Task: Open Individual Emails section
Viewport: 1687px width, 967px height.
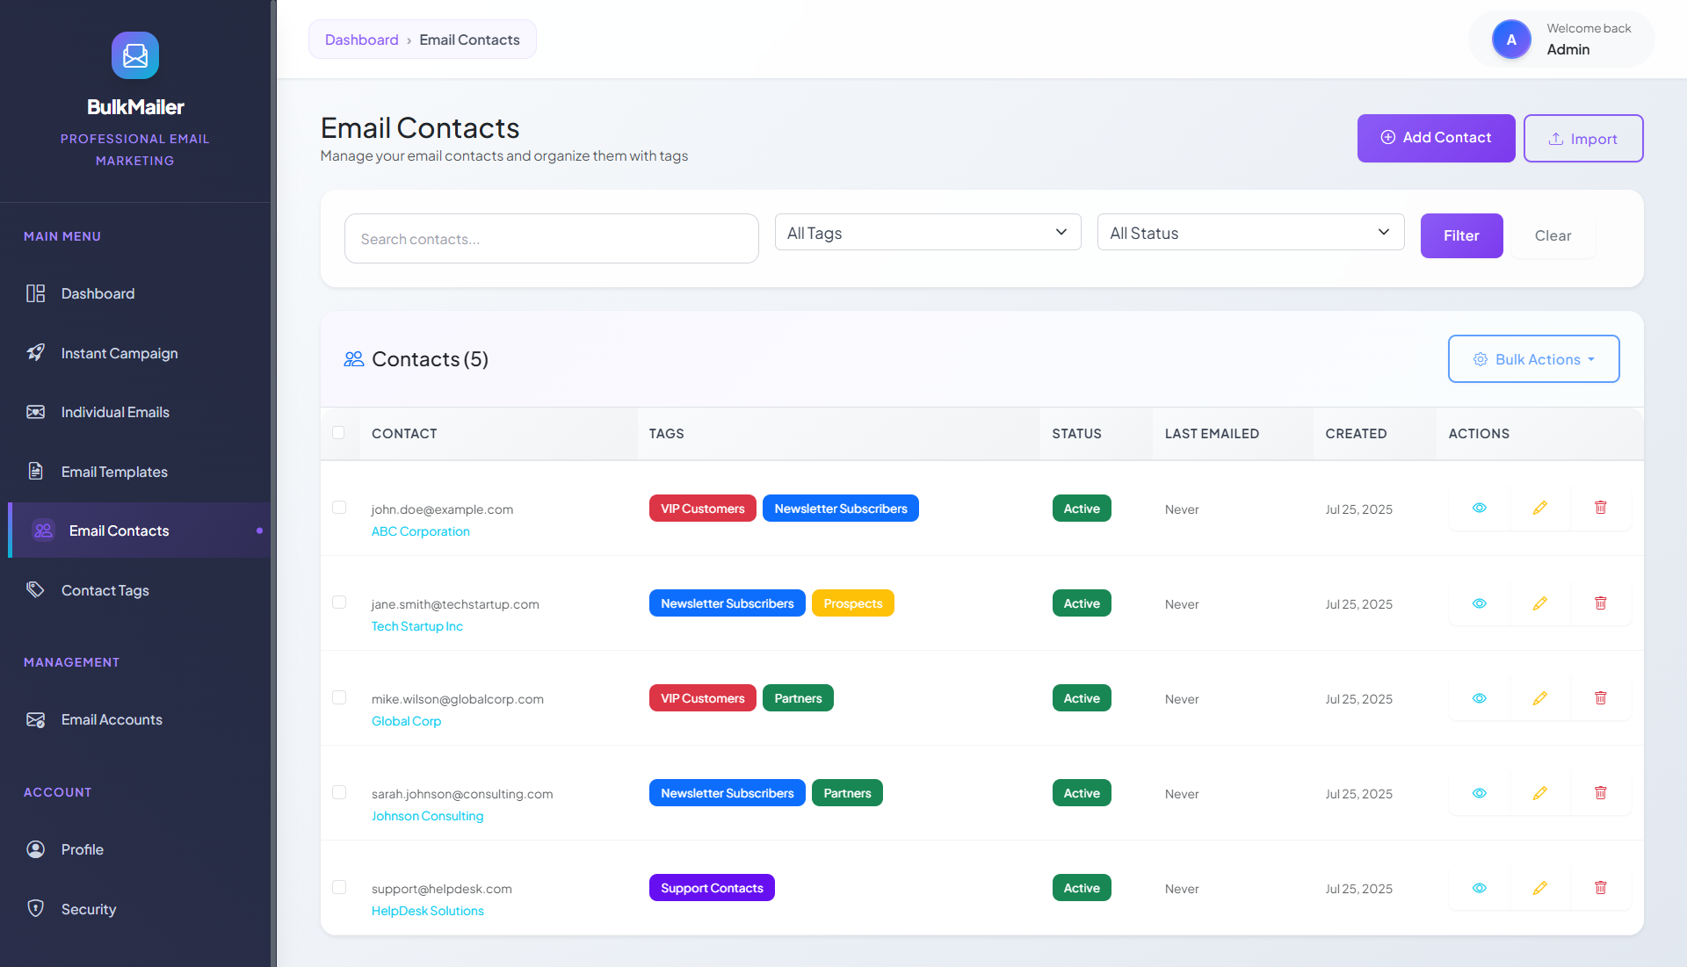Action: point(115,412)
